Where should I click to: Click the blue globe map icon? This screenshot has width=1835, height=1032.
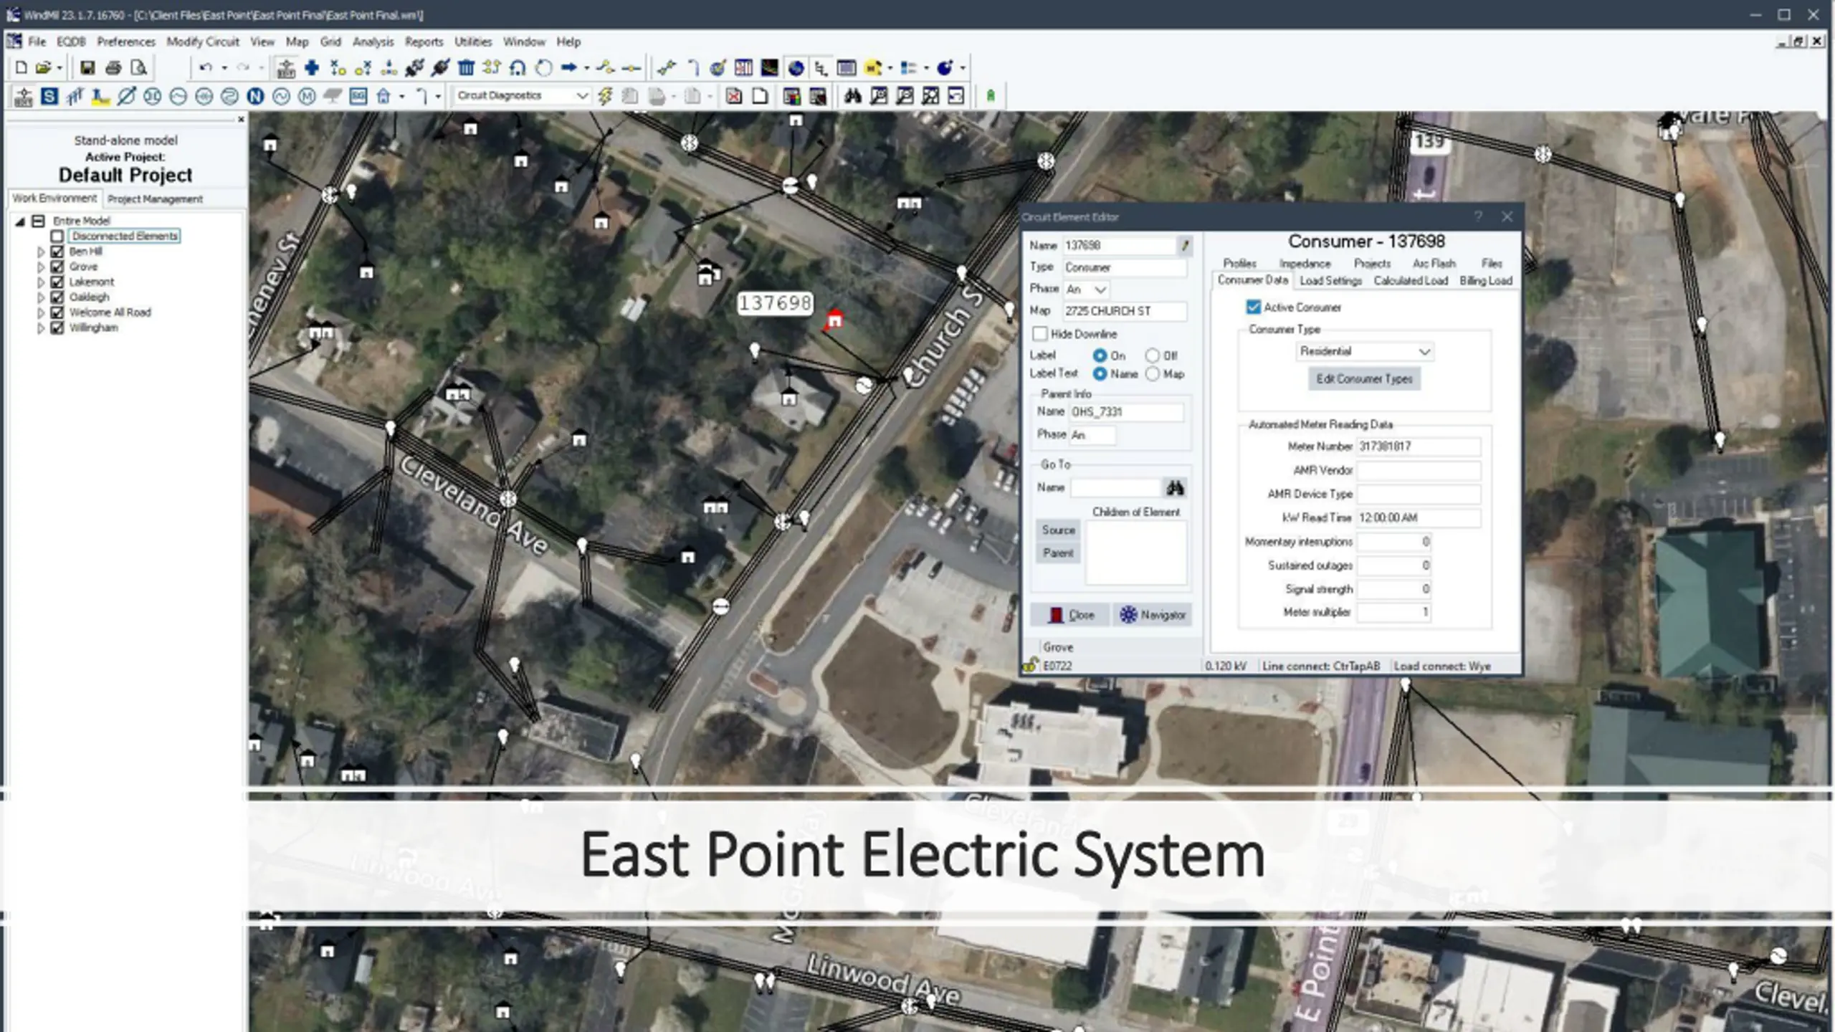point(796,68)
